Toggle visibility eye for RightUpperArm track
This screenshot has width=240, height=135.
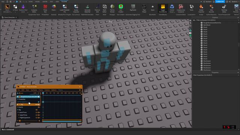point(36,118)
